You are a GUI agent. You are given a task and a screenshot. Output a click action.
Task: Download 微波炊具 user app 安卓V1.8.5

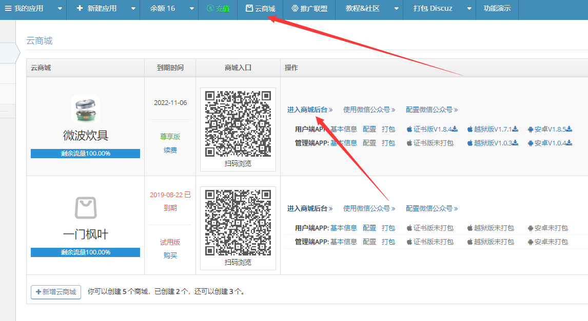point(550,129)
